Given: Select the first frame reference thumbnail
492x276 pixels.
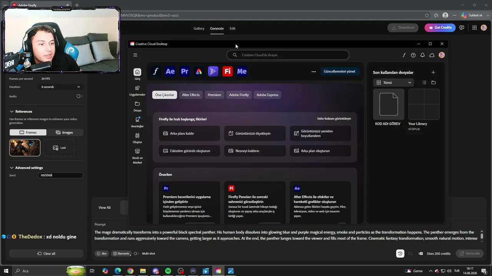Looking at the screenshot, I should coord(25,148).
